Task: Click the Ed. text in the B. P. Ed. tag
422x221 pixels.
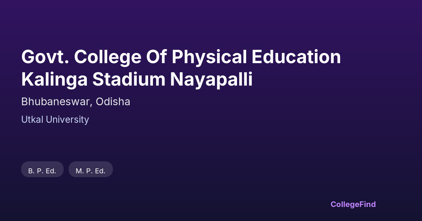Action: point(51,171)
